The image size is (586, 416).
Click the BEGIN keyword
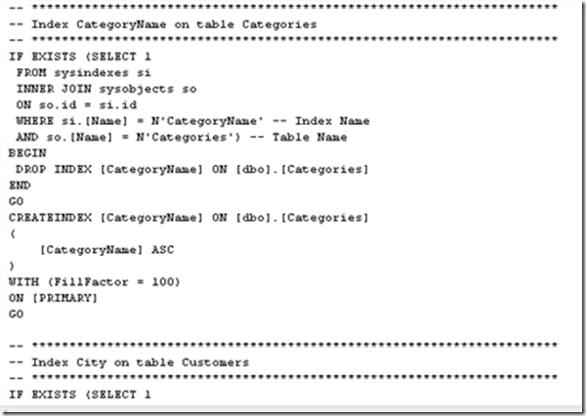pos(26,153)
